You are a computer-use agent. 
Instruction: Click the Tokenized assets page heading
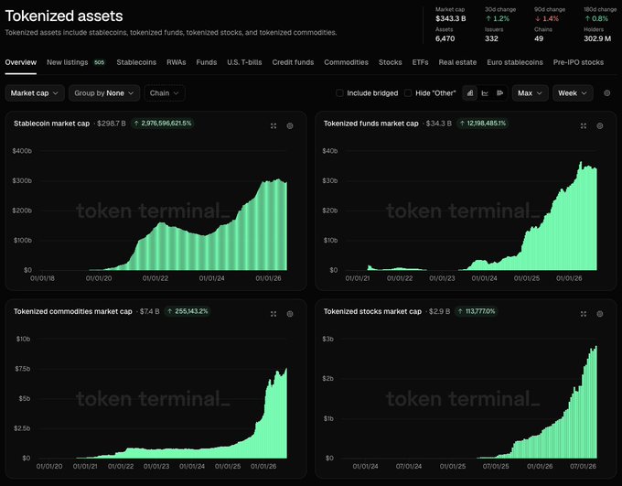[x=64, y=16]
